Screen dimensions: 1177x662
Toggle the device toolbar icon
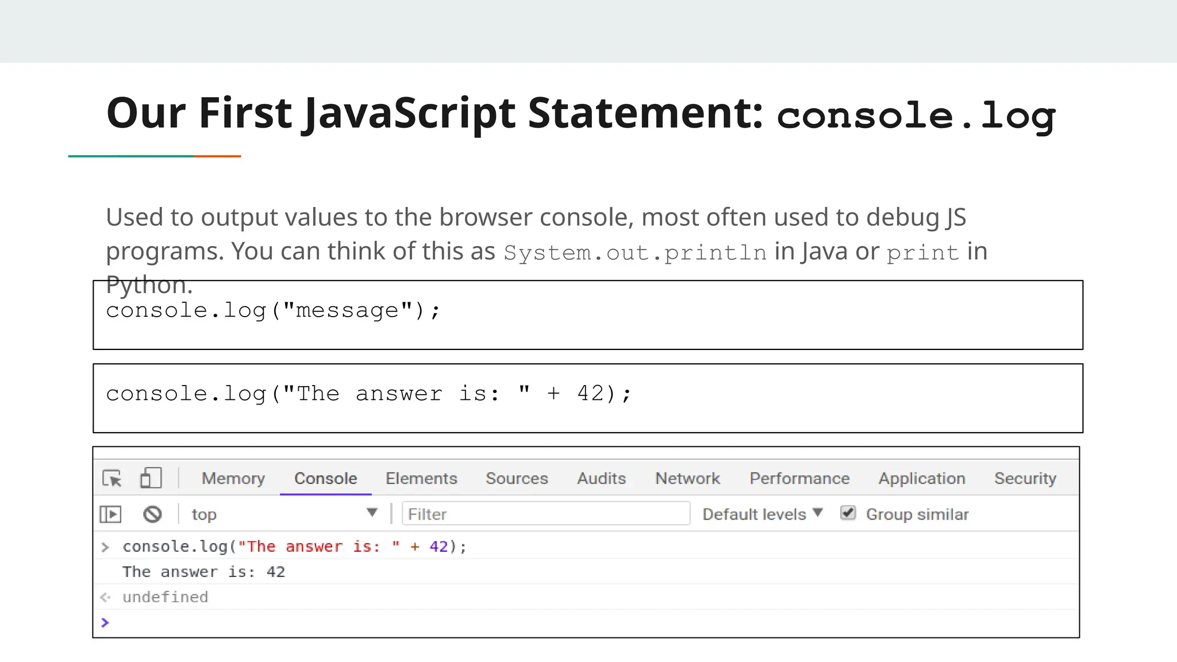click(151, 478)
